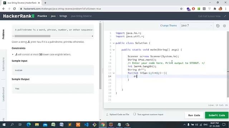Click the 'Yes' sample output box
This screenshot has width=229, height=128.
(x=53, y=89)
